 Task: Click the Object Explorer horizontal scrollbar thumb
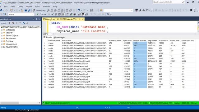9,103
